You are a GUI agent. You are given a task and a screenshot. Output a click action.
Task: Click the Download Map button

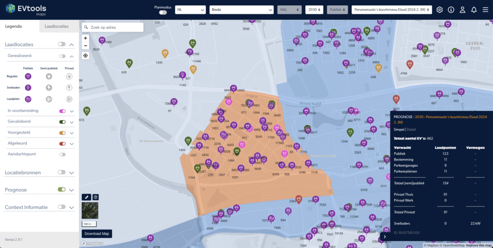pos(97,234)
